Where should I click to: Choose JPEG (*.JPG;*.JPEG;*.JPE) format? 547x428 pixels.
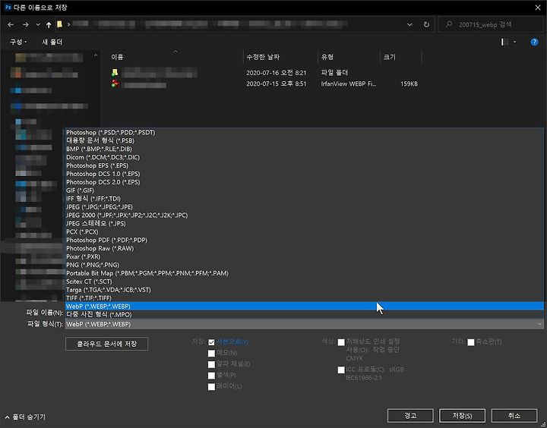tap(305, 207)
